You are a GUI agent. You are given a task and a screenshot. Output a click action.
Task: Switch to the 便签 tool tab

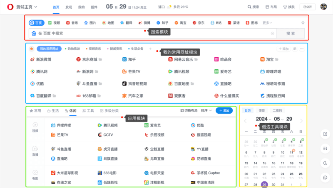262,110
